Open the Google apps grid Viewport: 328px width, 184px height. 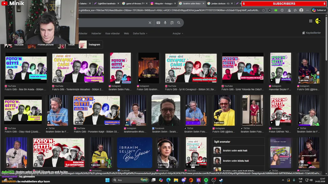(x=311, y=21)
